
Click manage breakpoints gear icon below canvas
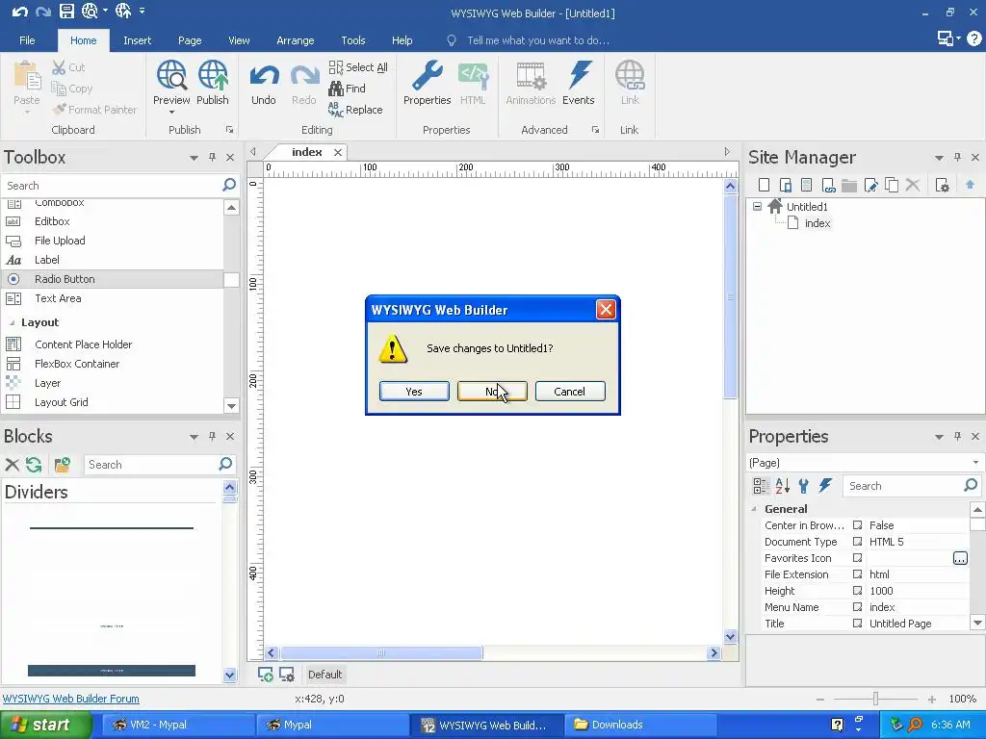[287, 675]
